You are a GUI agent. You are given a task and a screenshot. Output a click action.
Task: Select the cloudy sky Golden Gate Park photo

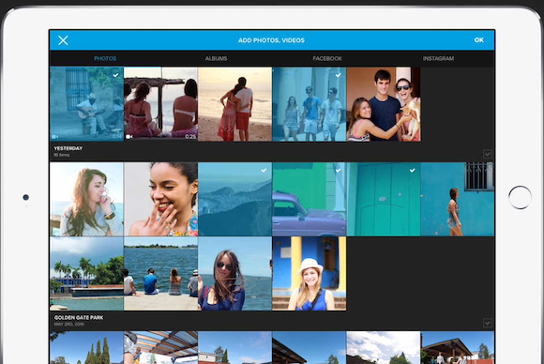pyautogui.click(x=384, y=347)
